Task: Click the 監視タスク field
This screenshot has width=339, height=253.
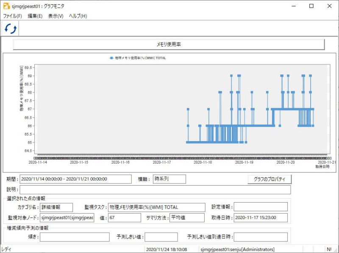Action: tap(156, 207)
